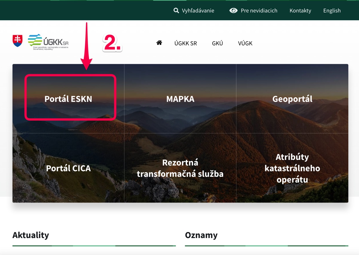Click the Slovak coat of arms emblem
Viewport: 359px width, 255px height.
click(18, 41)
